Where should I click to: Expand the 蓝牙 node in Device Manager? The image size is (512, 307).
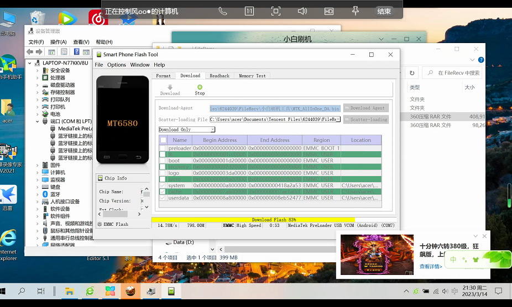coord(37,194)
